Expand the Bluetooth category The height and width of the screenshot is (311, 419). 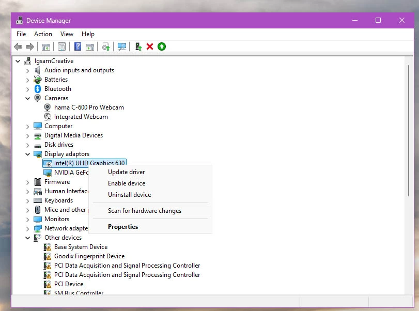pos(27,89)
